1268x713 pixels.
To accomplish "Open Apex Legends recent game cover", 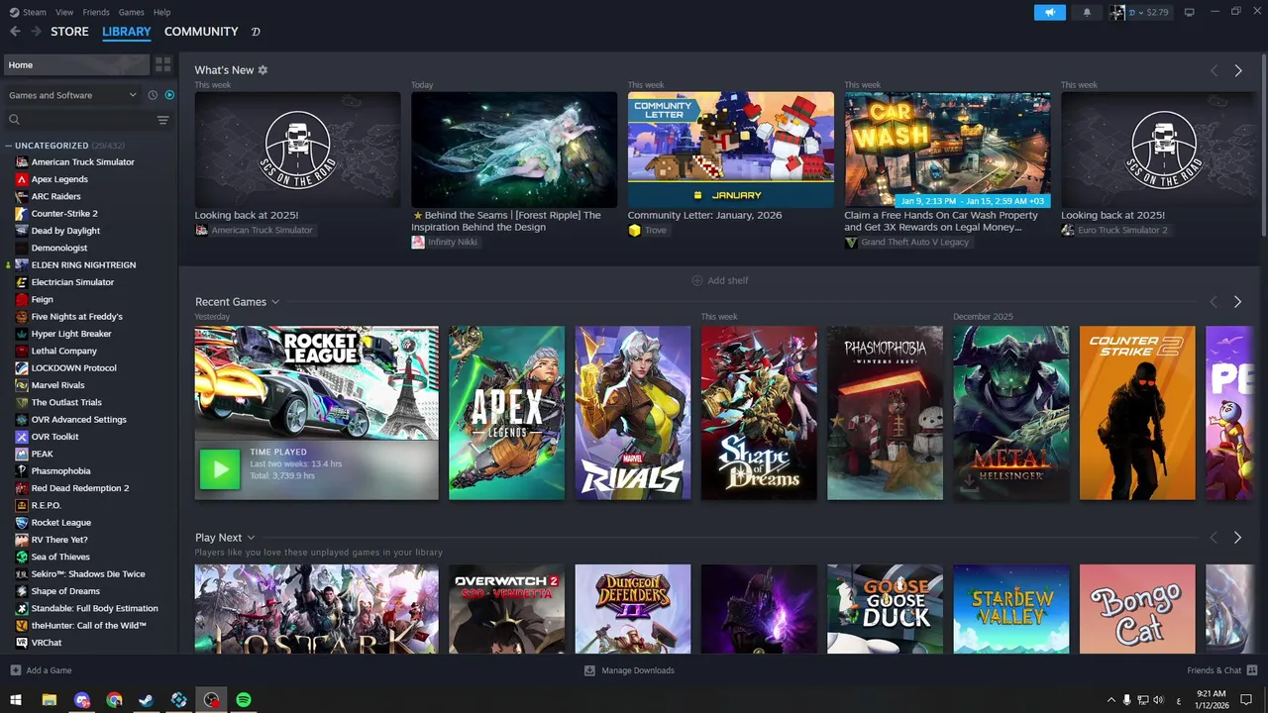I will [506, 413].
